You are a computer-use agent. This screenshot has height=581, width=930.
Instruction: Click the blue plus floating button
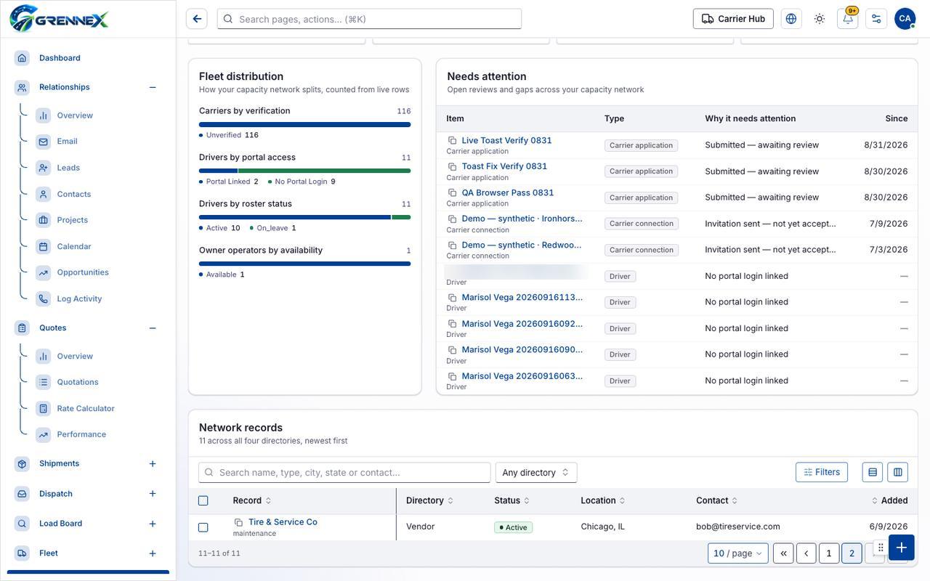click(901, 548)
